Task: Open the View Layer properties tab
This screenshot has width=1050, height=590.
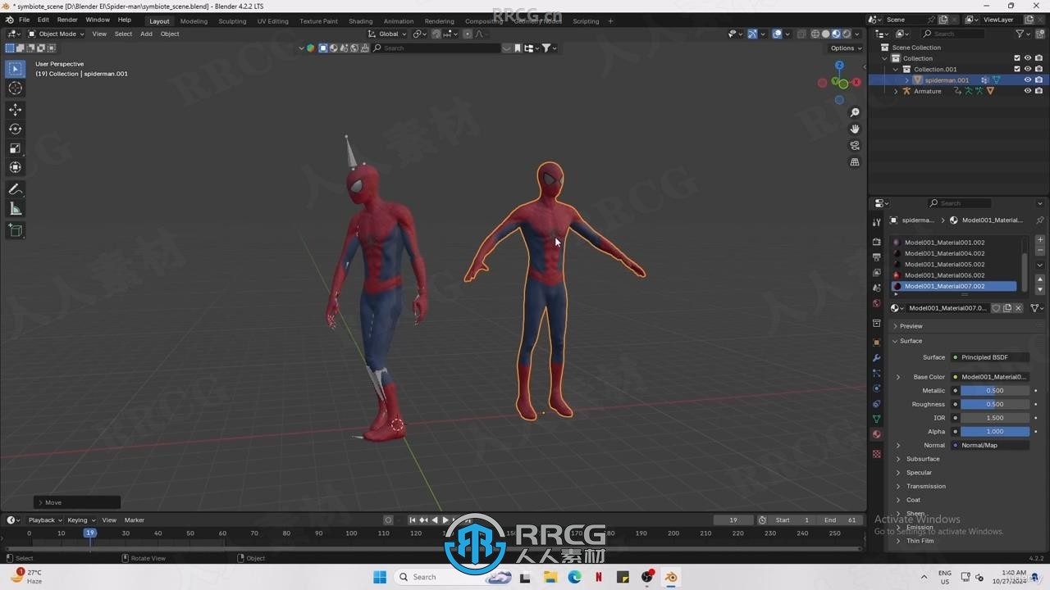Action: [876, 272]
